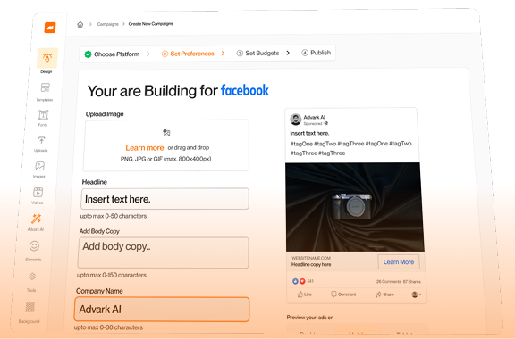Go to home via breadcrumb house icon
This screenshot has height=339, width=515.
pyautogui.click(x=80, y=24)
